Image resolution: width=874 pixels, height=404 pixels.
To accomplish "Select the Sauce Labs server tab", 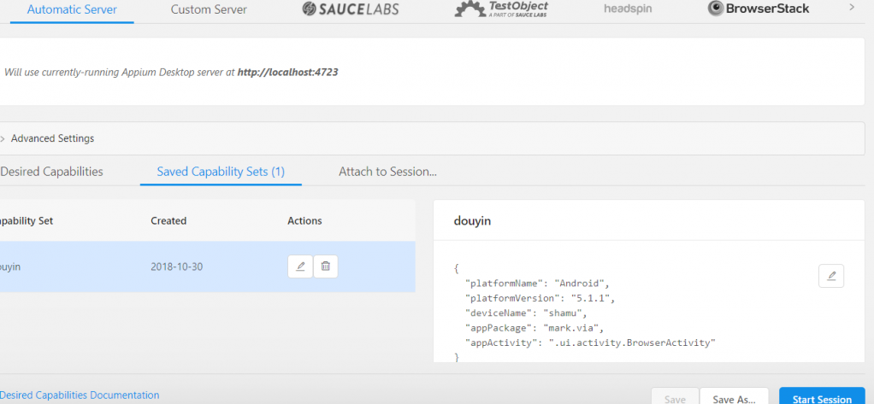I will (x=351, y=9).
